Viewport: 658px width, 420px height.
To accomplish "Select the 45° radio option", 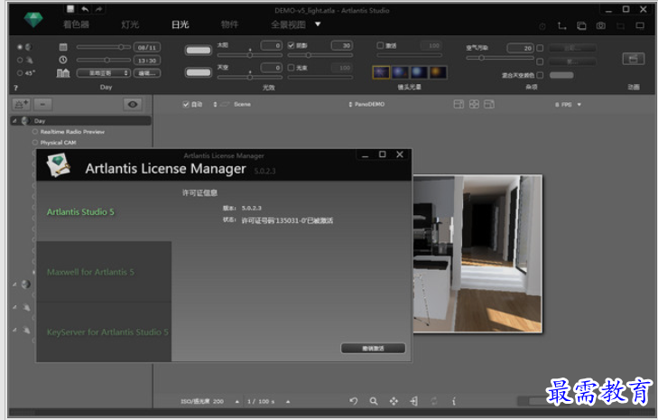I will pos(20,73).
